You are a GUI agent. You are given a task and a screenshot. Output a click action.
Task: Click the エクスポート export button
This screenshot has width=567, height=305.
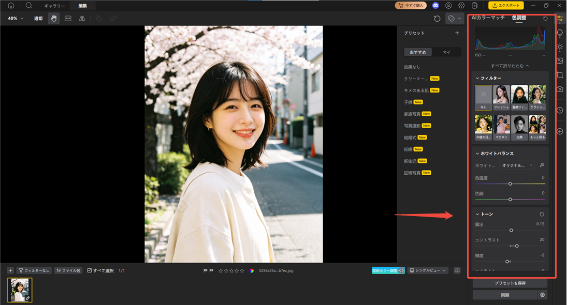point(506,5)
